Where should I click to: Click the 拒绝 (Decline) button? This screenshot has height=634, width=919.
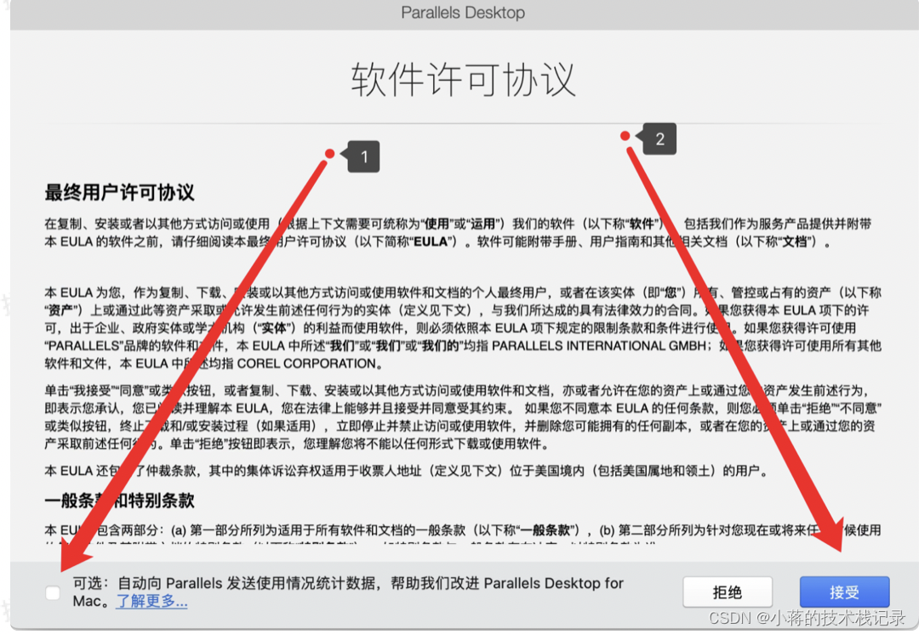point(728,592)
